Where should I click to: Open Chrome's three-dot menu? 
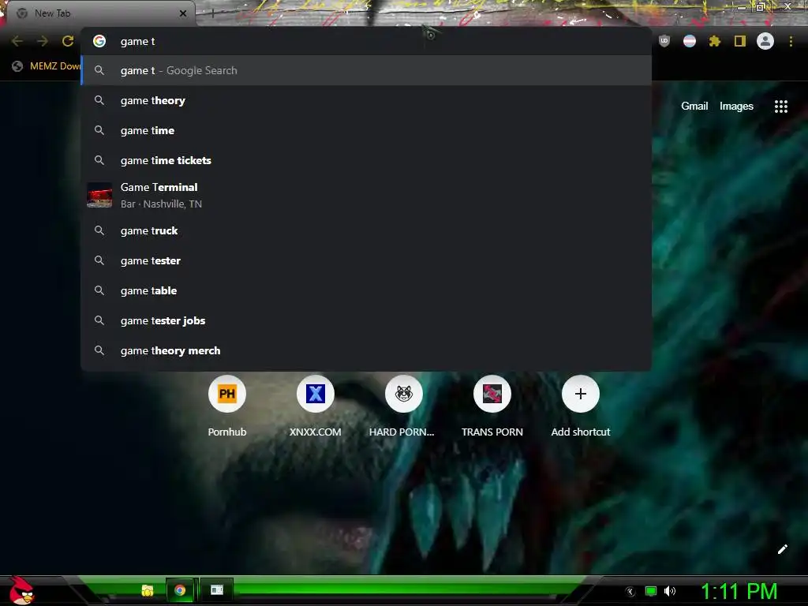click(791, 41)
